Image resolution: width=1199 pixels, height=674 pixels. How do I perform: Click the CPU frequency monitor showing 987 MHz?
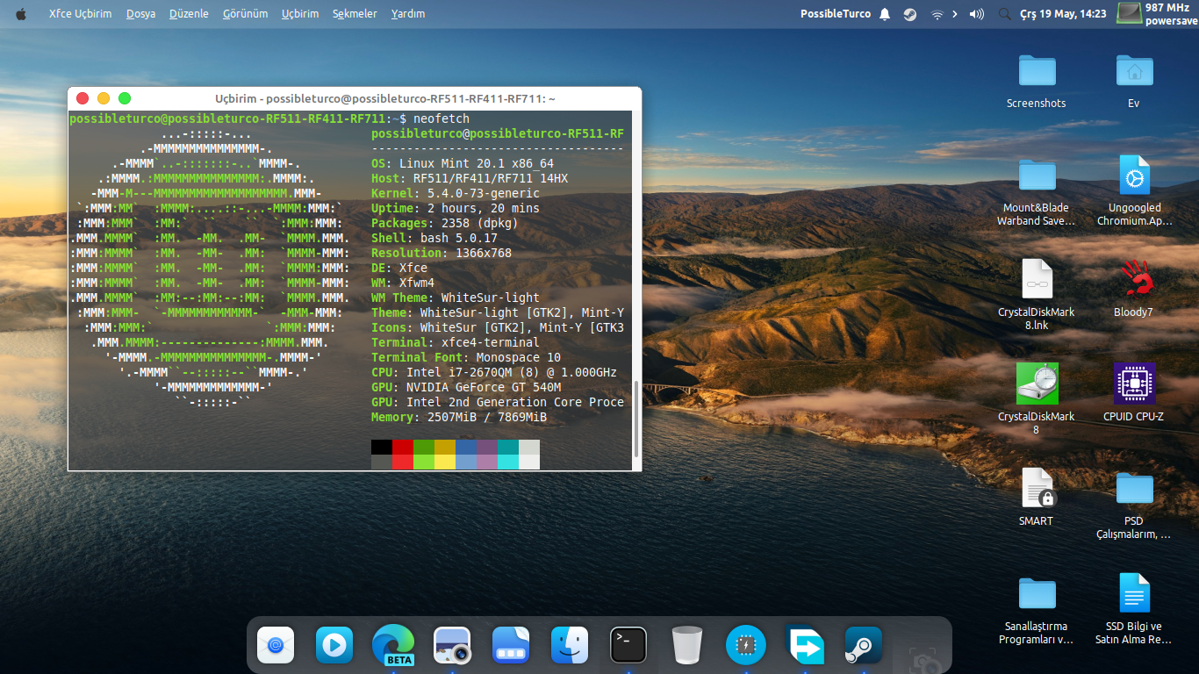pos(1157,13)
